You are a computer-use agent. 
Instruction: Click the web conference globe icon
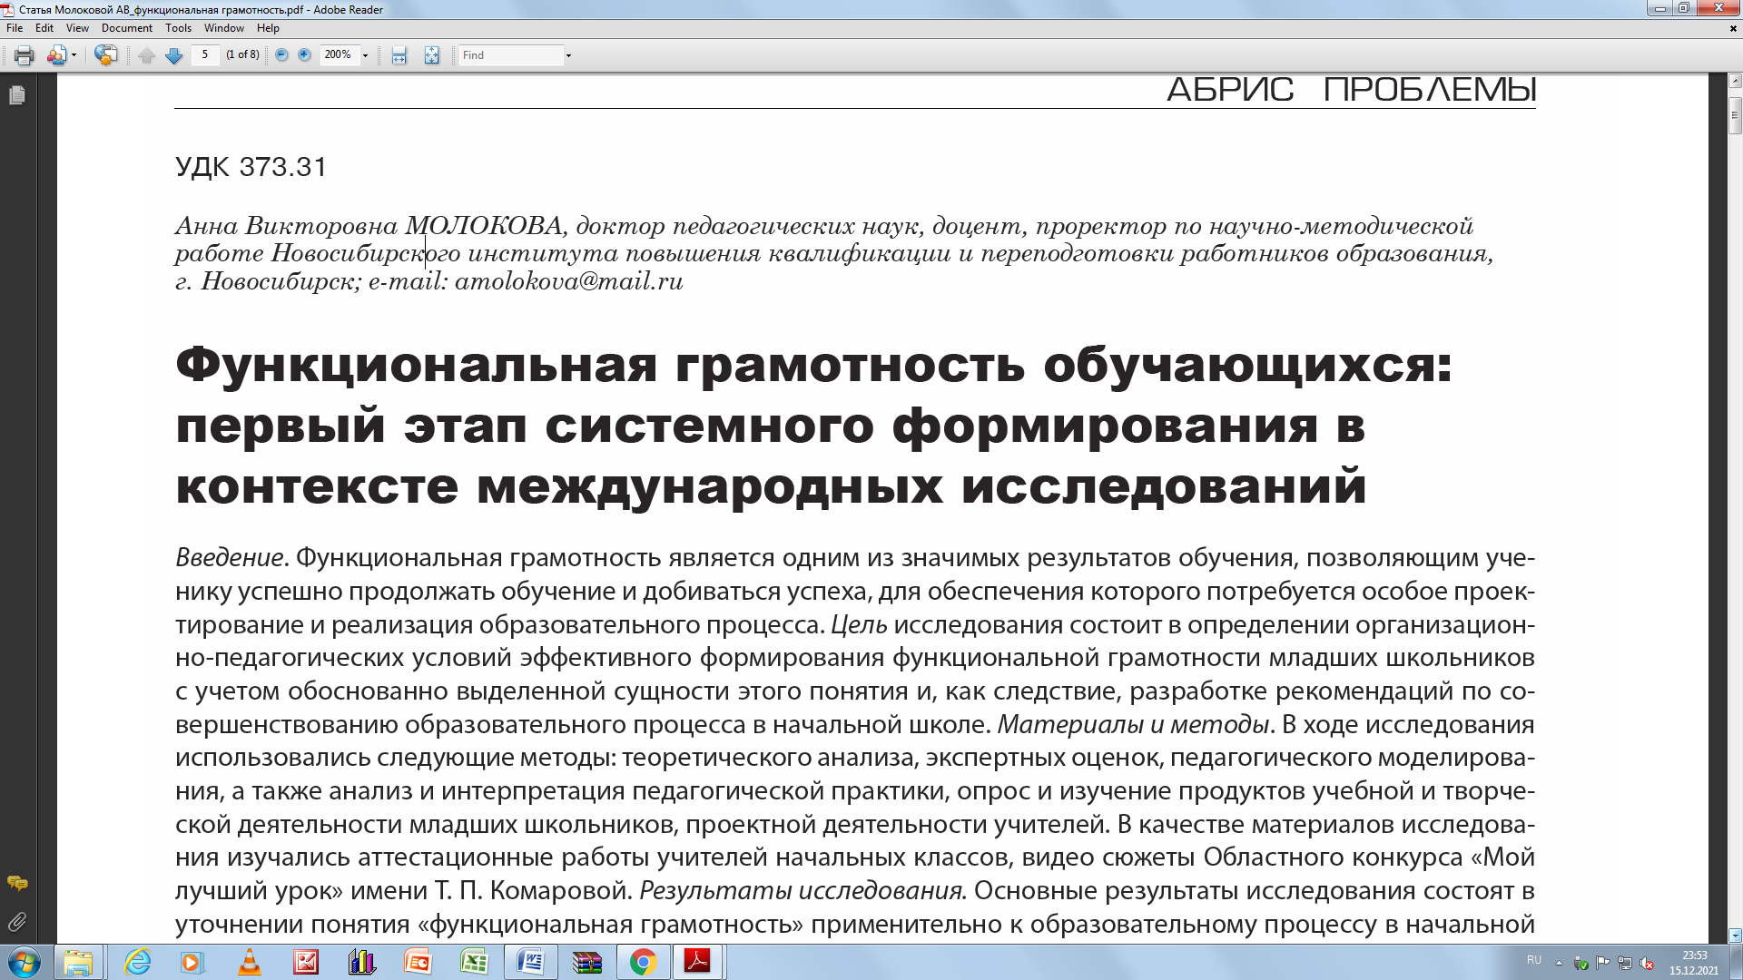pyautogui.click(x=105, y=55)
